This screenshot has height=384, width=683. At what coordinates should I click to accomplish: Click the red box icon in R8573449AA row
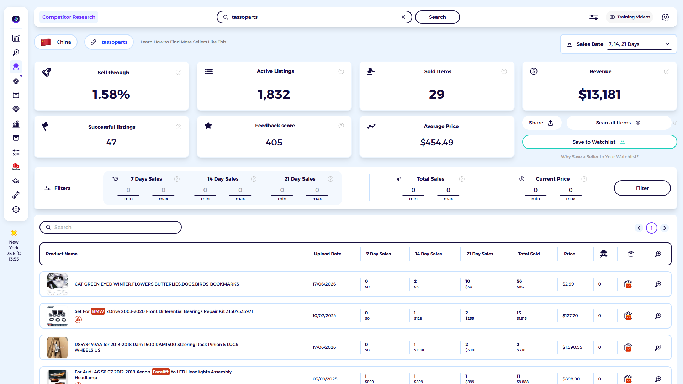point(628,348)
